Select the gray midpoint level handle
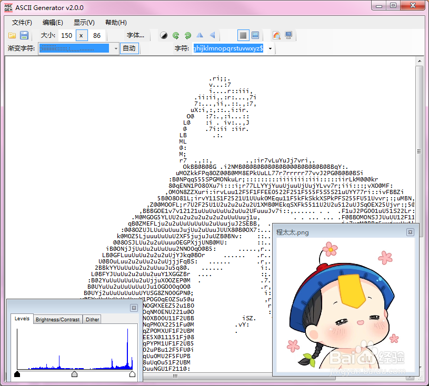Viewport: 429px width, 386px height. tap(74, 374)
